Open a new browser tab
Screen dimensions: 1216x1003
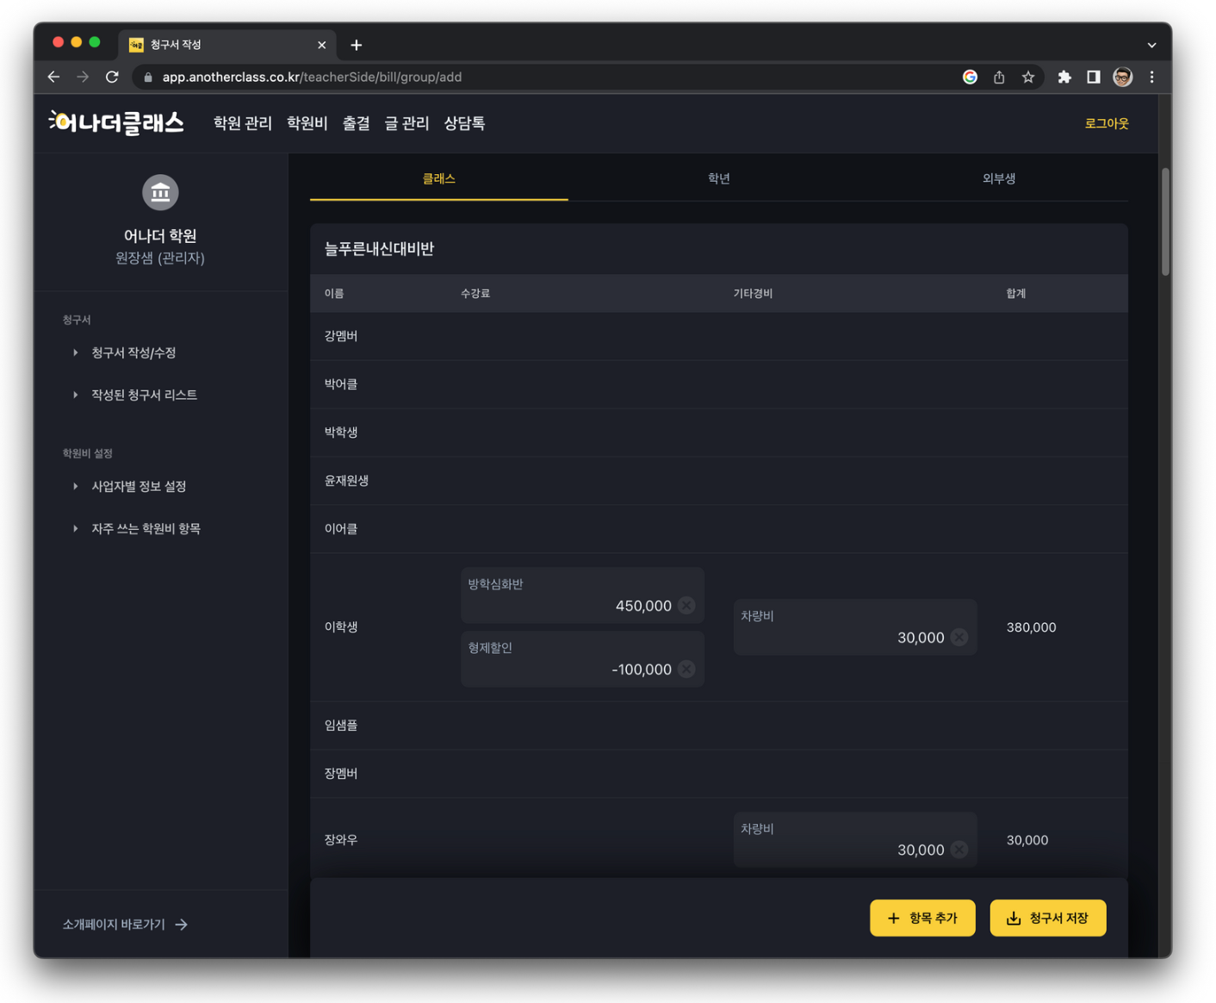[x=357, y=45]
